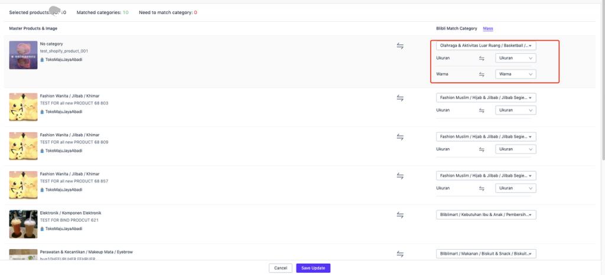
Task: Open the Fashion Muslim category dropdown for PRODUCT 68 809
Action: coord(486,137)
